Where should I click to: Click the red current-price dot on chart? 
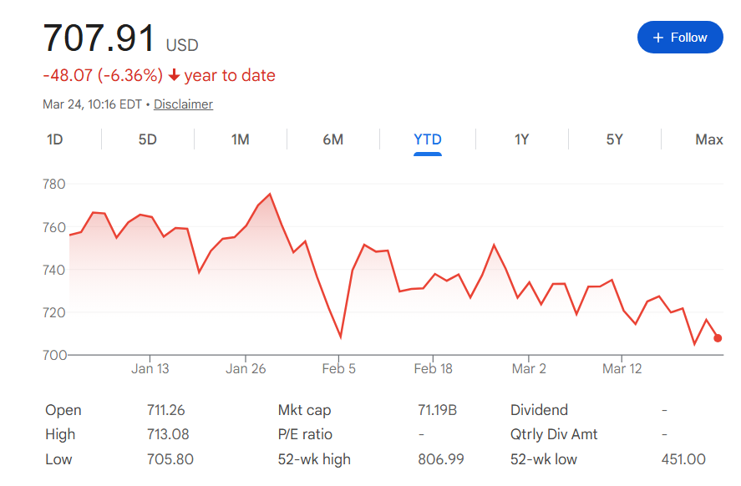[x=718, y=338]
